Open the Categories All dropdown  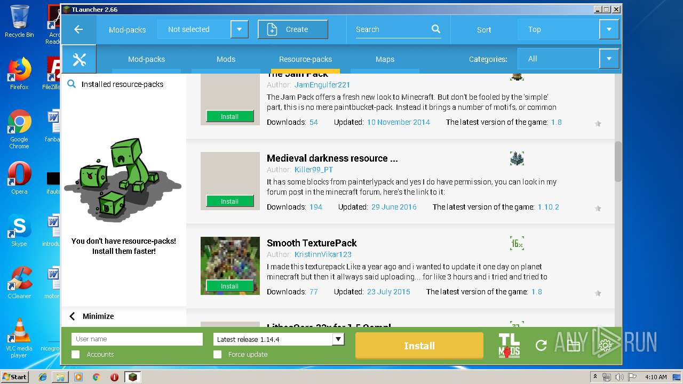point(609,59)
